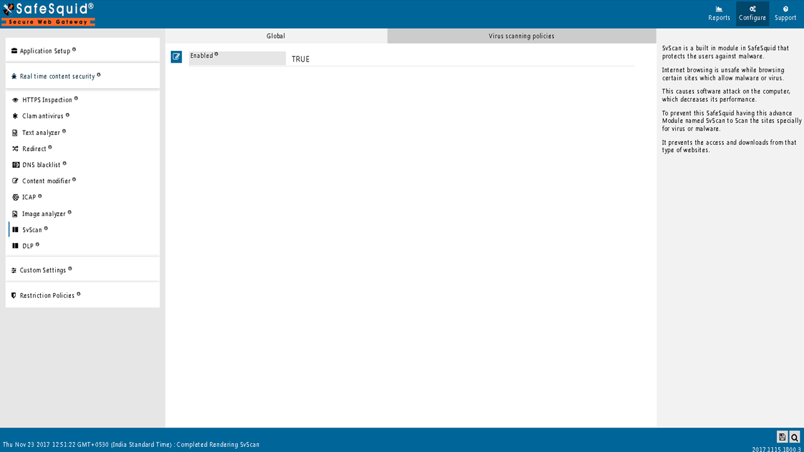Open the Reports section

click(x=719, y=14)
